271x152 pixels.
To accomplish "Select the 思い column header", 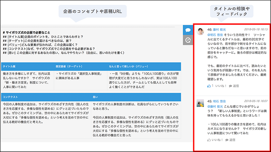I will click(x=136, y=97).
